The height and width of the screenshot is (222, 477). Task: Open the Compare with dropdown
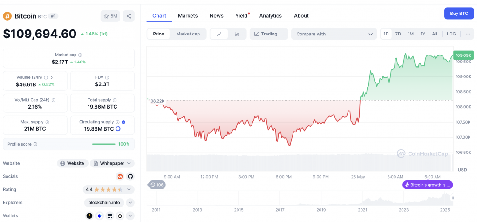click(334, 34)
